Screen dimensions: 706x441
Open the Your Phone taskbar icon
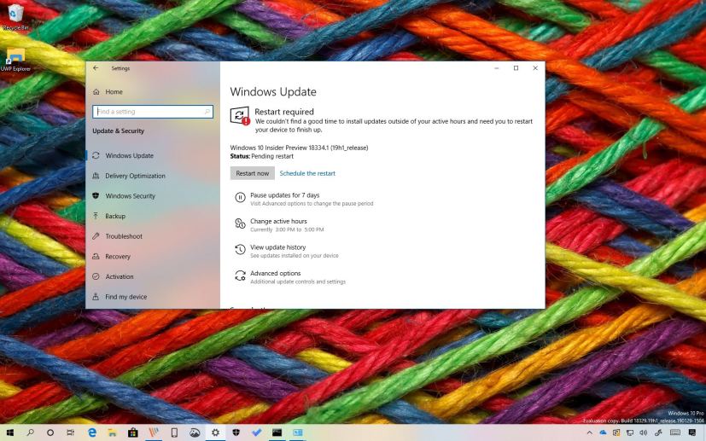coord(174,432)
